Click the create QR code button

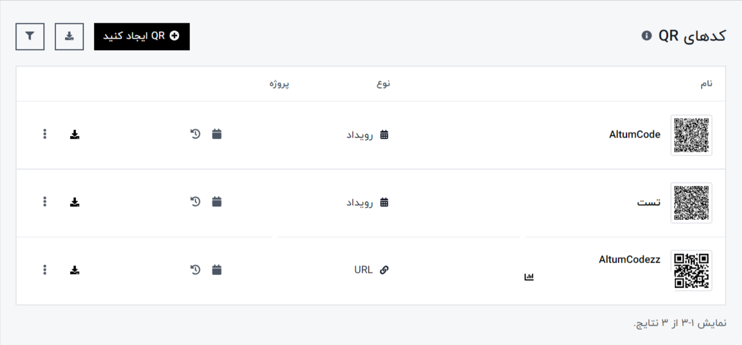click(x=142, y=36)
